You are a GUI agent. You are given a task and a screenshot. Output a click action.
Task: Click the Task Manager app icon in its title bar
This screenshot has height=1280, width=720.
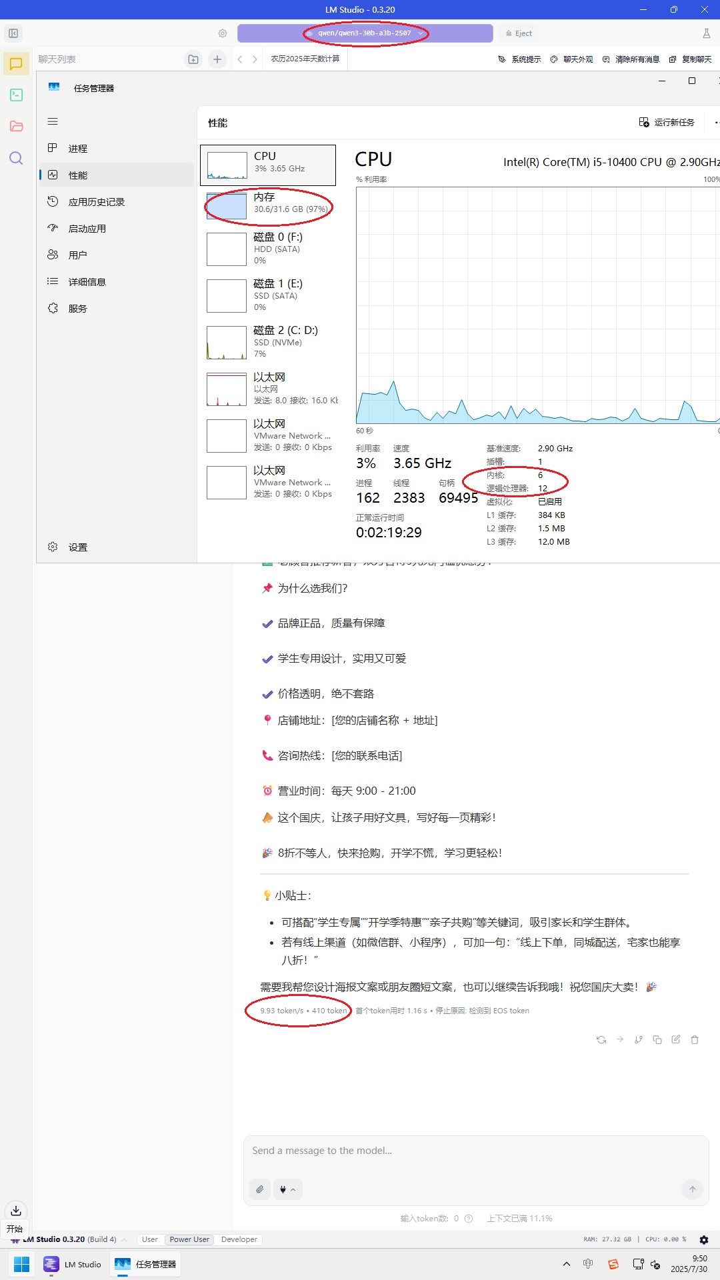point(54,87)
